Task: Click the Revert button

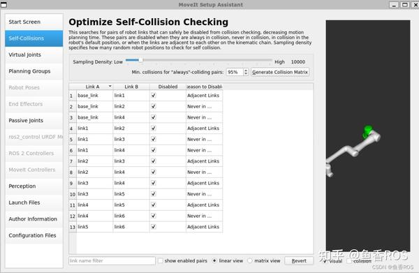Action: (299, 260)
